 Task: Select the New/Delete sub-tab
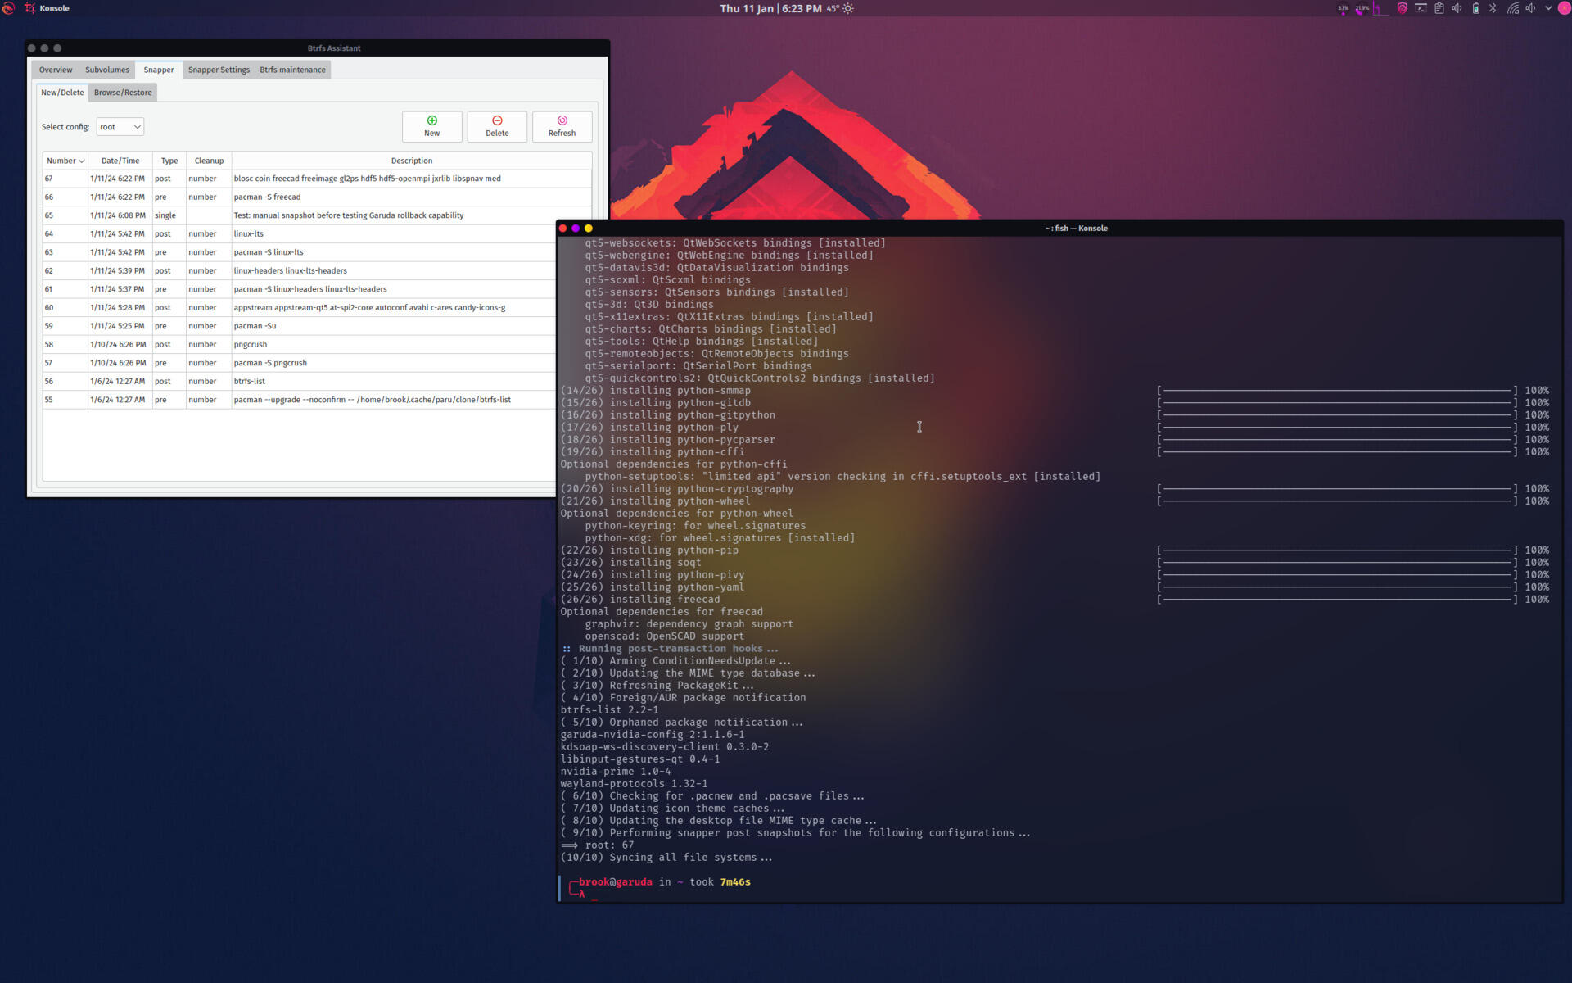(x=62, y=93)
